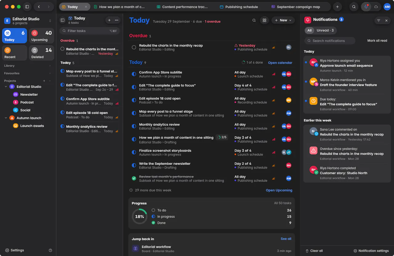Open the New dropdown button
Viewport: 394px width, 256px height.
click(283, 20)
